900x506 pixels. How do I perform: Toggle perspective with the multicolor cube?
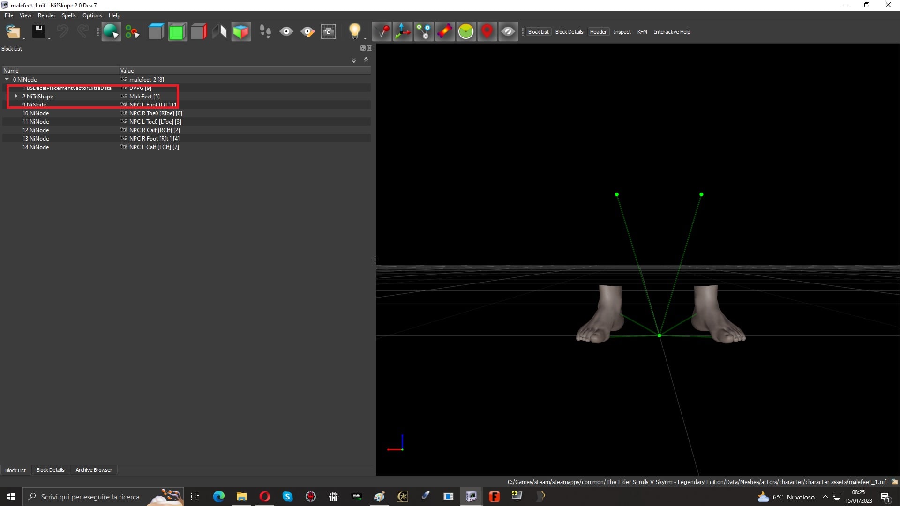(241, 32)
